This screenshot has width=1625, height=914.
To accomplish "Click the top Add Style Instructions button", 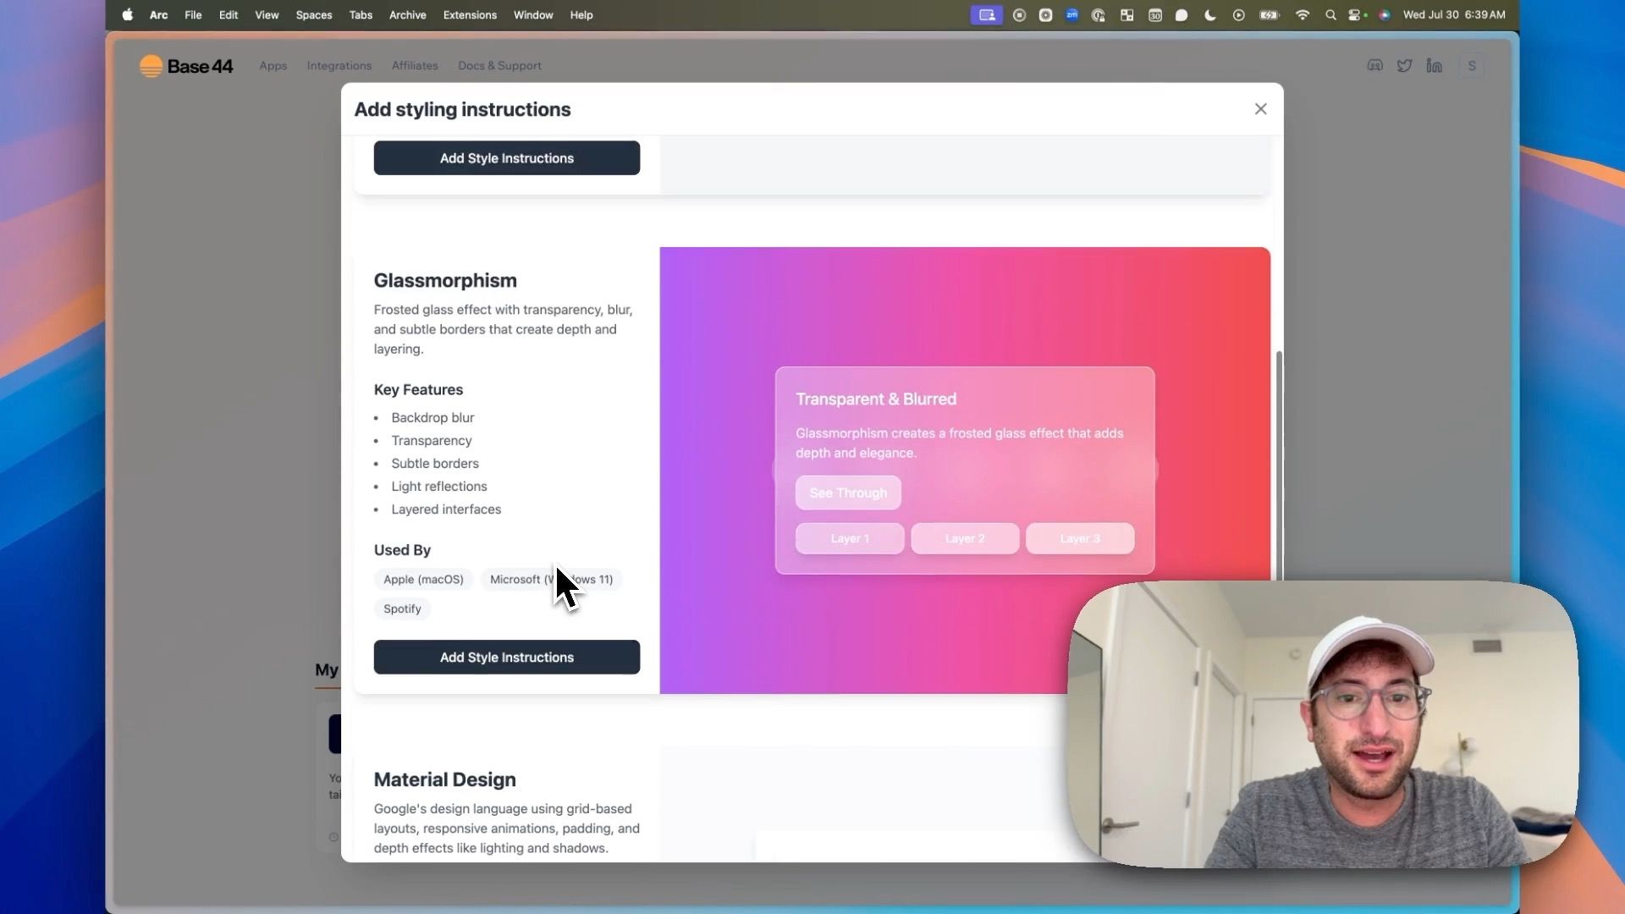I will 506,158.
